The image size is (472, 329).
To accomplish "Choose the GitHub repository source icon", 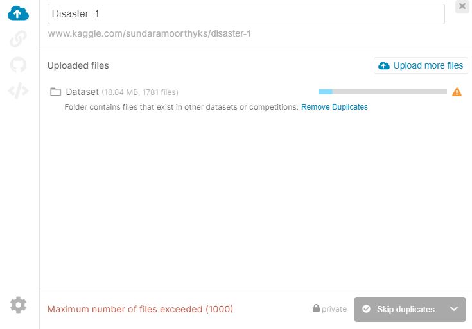I will point(18,64).
